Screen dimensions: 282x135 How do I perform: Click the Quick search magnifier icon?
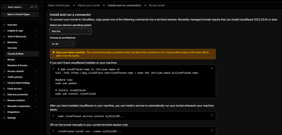coord(4,7)
